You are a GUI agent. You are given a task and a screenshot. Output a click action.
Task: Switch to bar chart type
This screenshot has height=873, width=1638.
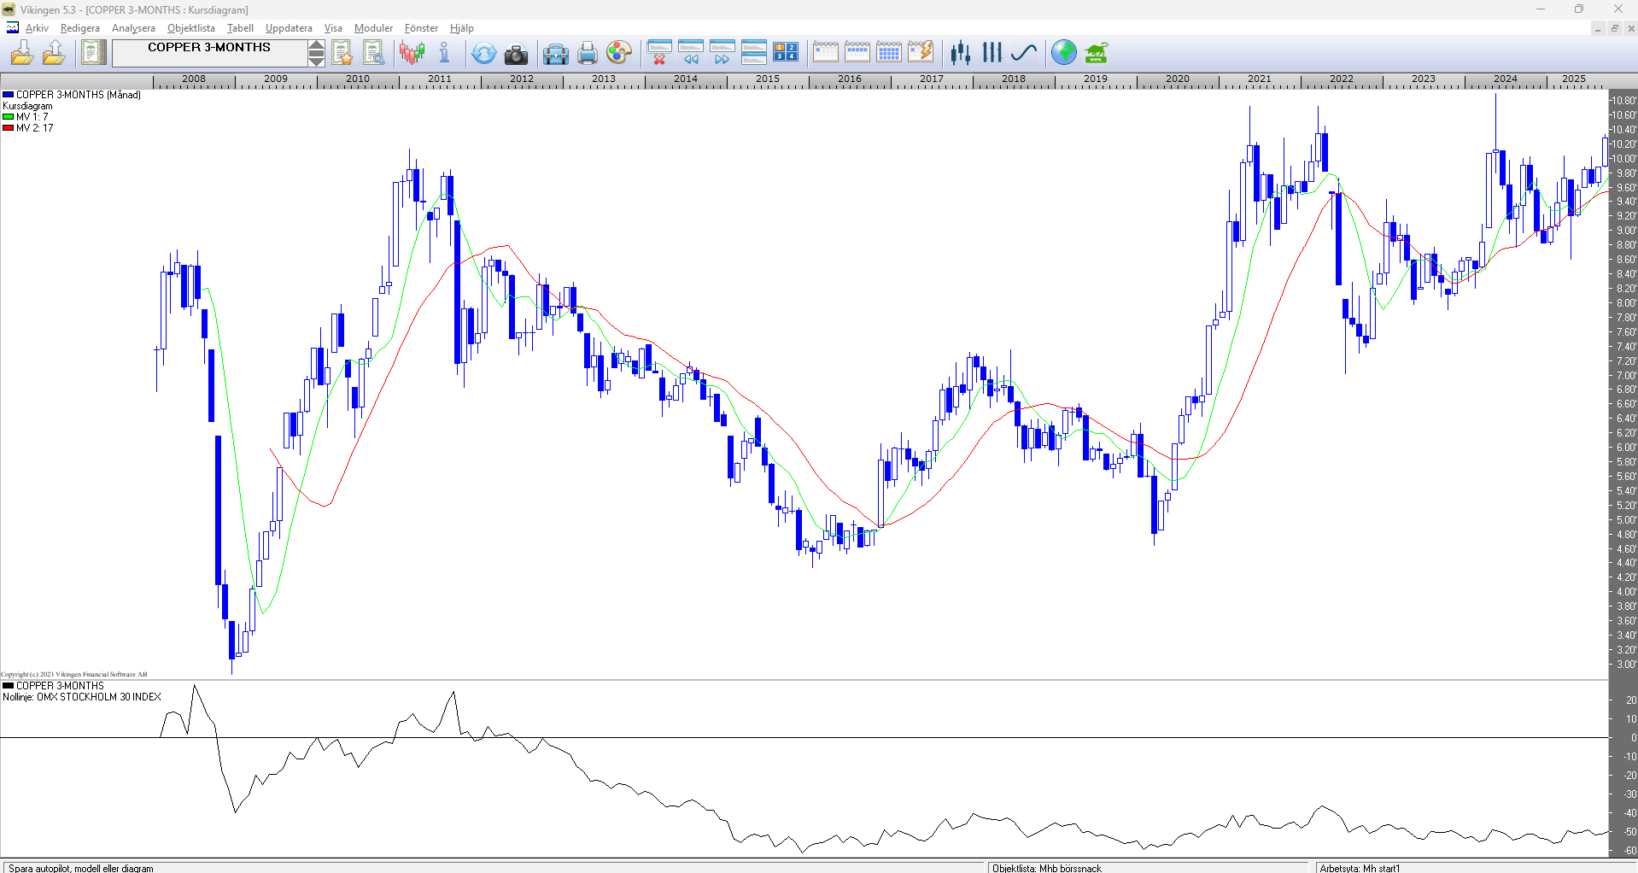(992, 53)
